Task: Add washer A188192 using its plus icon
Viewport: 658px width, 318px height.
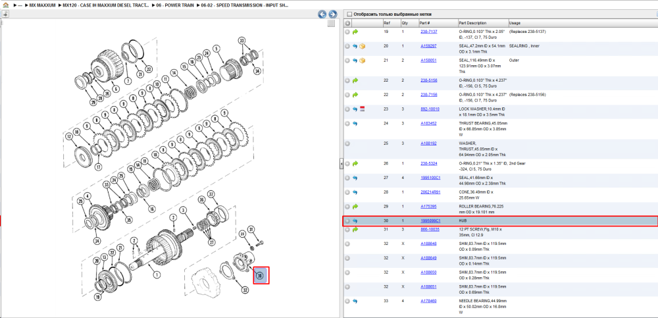Action: click(347, 144)
